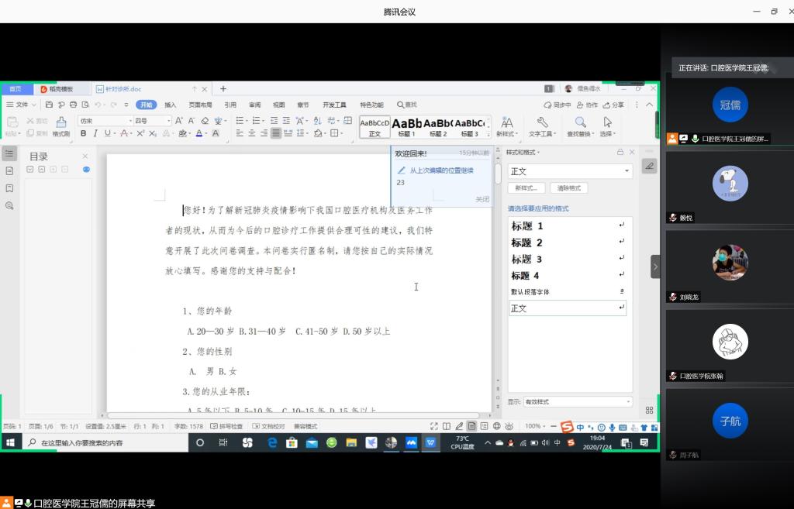794x509 pixels.
Task: Open the Windows Start button
Action: tap(10, 442)
